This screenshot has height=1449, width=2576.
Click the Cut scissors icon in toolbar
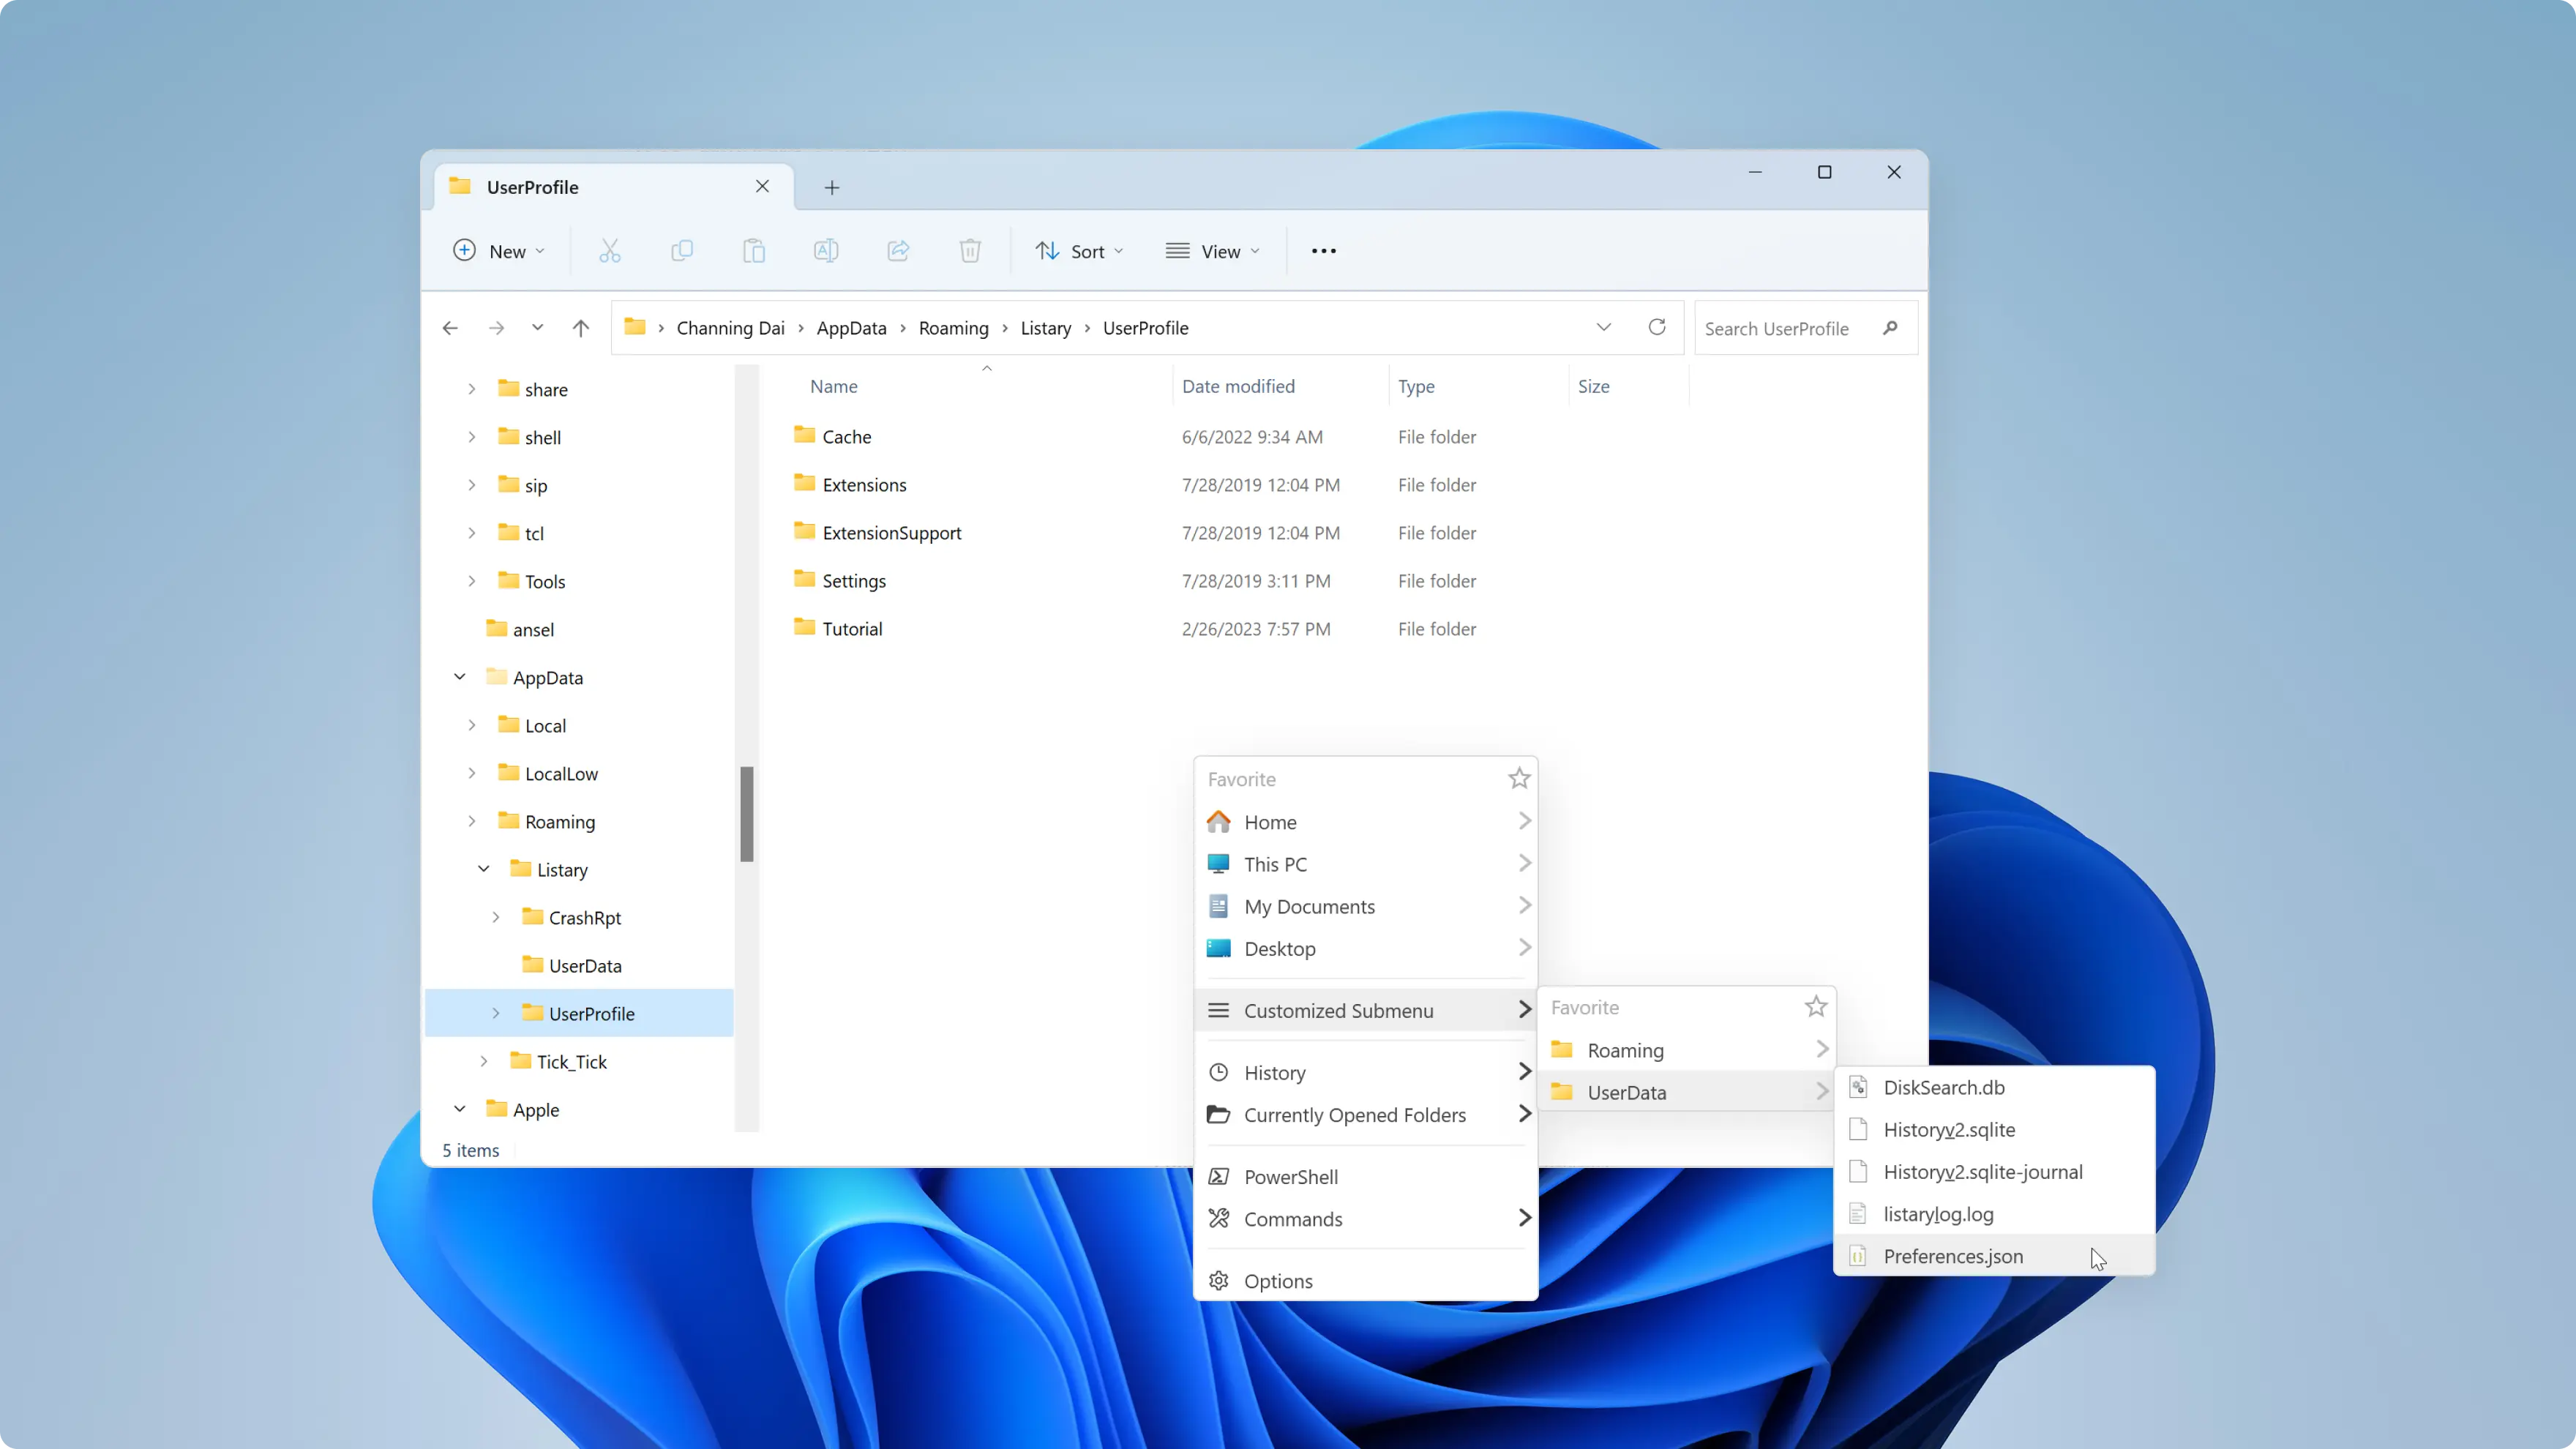609,251
